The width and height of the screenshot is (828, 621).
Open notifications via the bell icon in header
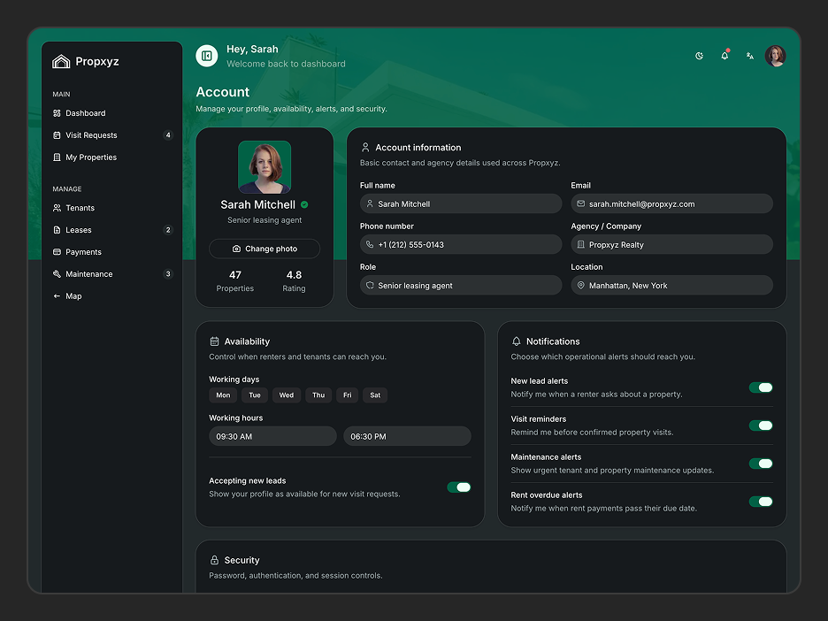(x=724, y=56)
